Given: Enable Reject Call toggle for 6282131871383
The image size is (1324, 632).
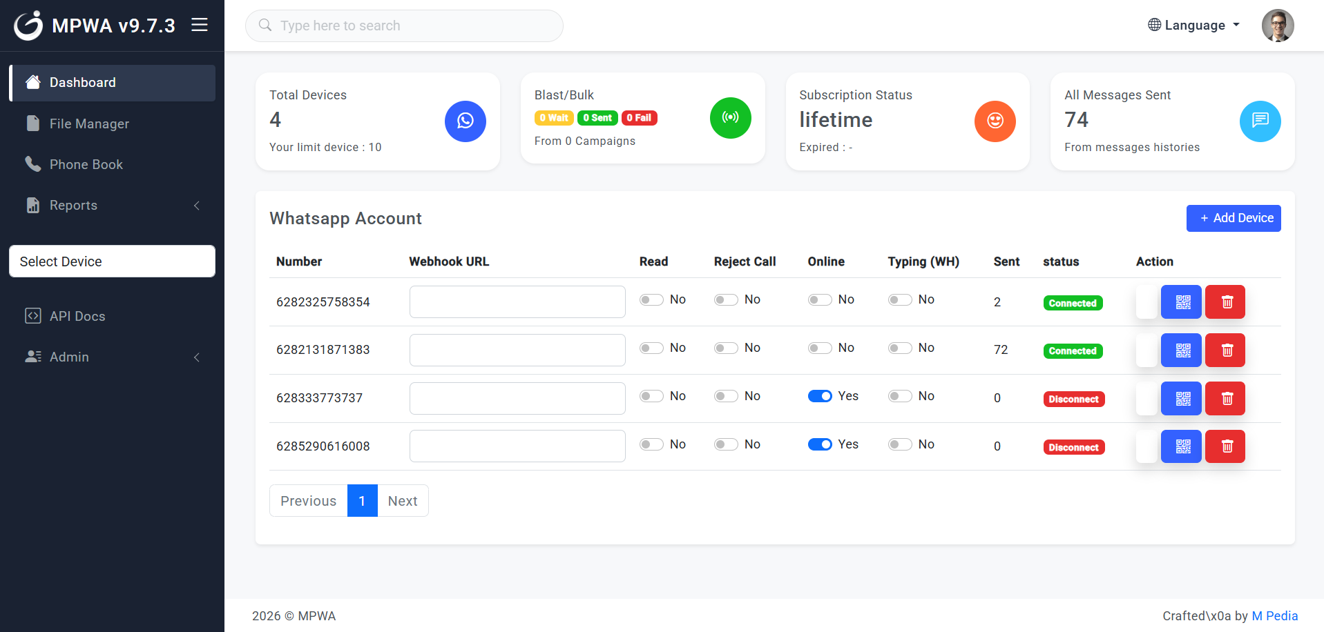Looking at the screenshot, I should click(x=726, y=348).
